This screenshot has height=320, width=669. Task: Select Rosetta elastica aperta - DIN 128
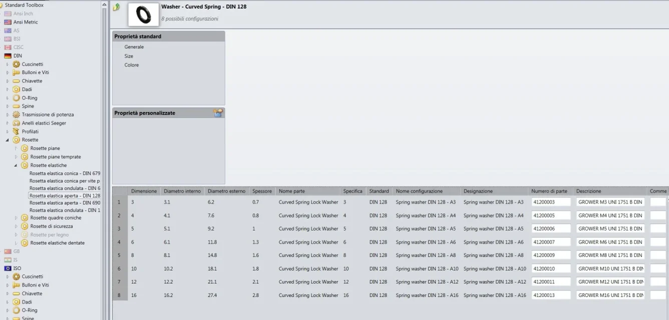[65, 196]
